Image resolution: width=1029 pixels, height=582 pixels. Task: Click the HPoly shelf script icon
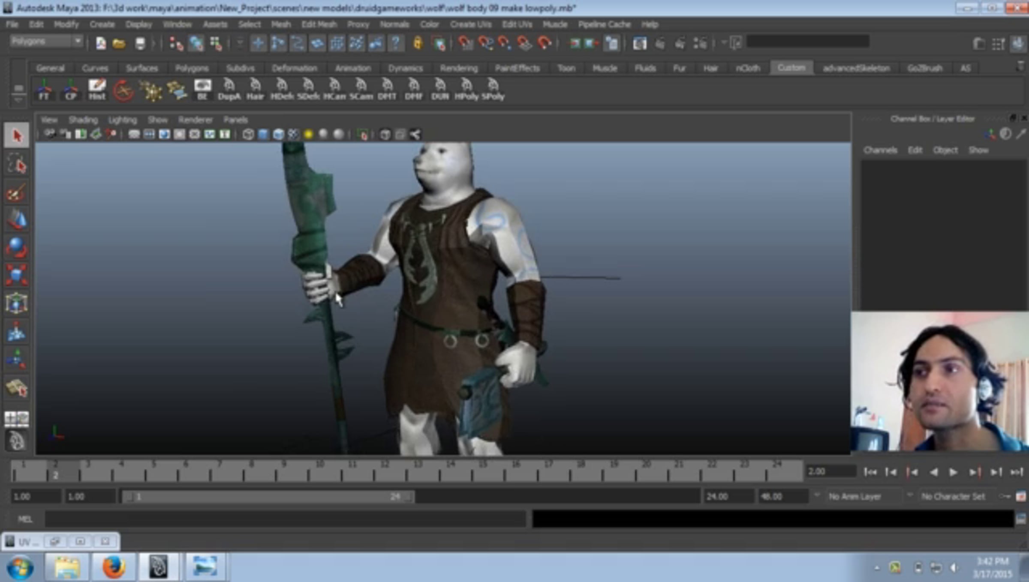coord(466,90)
